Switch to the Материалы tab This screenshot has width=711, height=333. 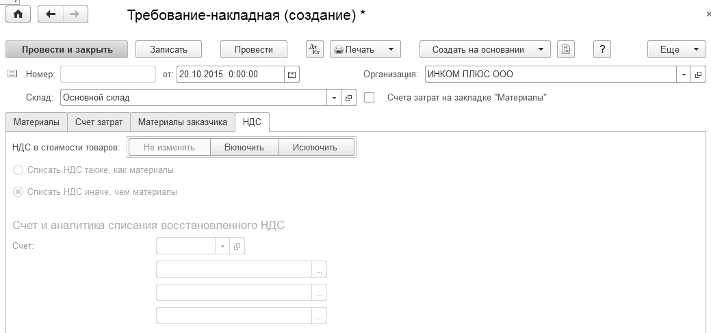[x=36, y=122]
